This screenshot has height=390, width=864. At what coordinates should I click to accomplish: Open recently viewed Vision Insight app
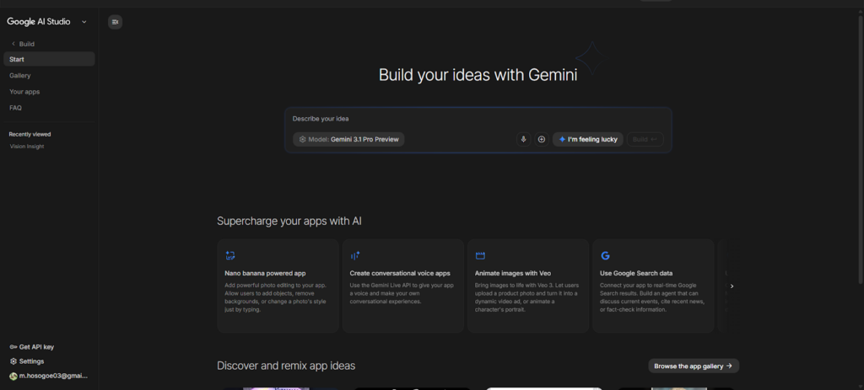tap(27, 147)
